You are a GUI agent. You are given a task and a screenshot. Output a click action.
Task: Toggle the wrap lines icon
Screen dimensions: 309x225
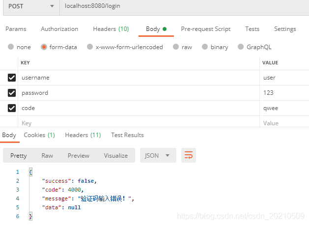coord(189,155)
